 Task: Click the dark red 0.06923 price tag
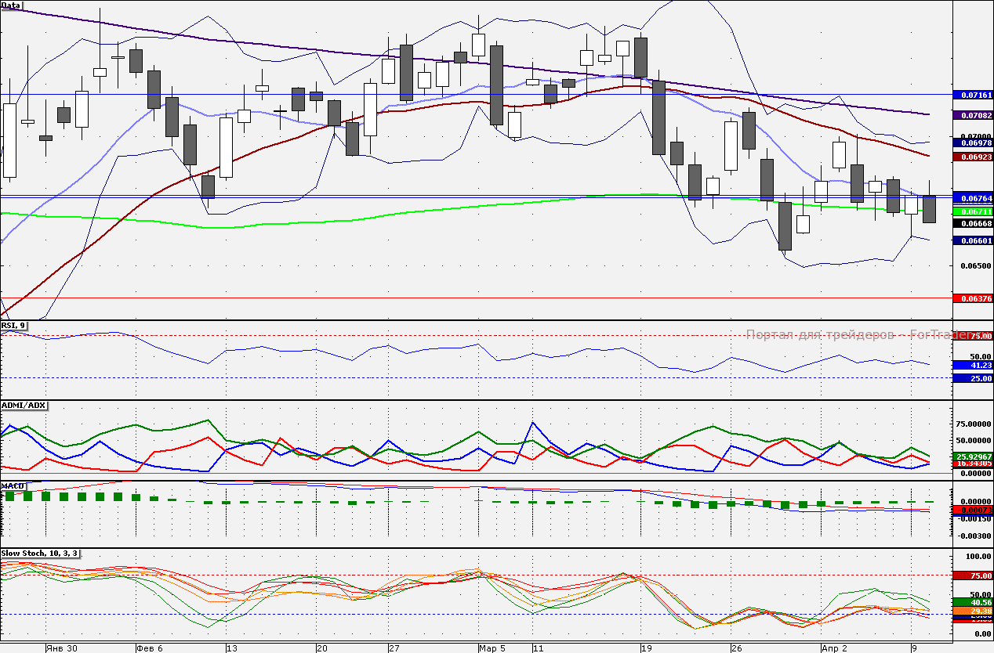[x=973, y=157]
